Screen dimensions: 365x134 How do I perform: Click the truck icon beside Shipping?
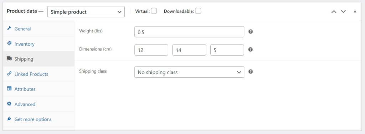point(9,58)
